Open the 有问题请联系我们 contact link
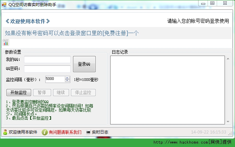This screenshot has height=147, width=235. click(65, 132)
